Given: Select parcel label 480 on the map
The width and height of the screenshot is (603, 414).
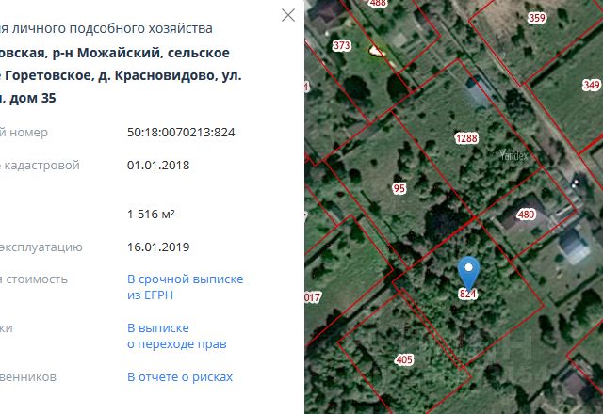Looking at the screenshot, I should pos(526,214).
